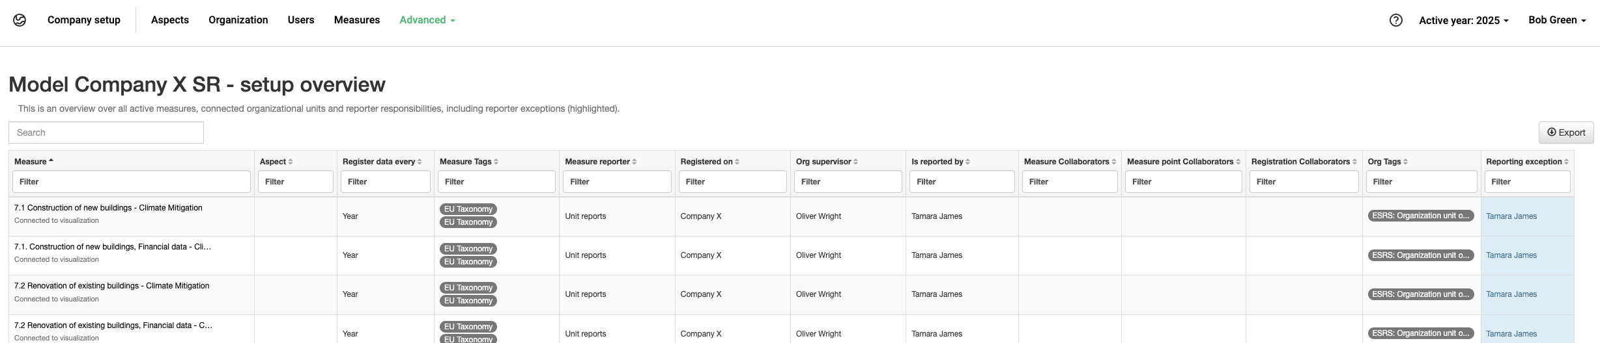1600x343 pixels.
Task: Open the Active year 2025 dropdown
Action: coord(1463,21)
